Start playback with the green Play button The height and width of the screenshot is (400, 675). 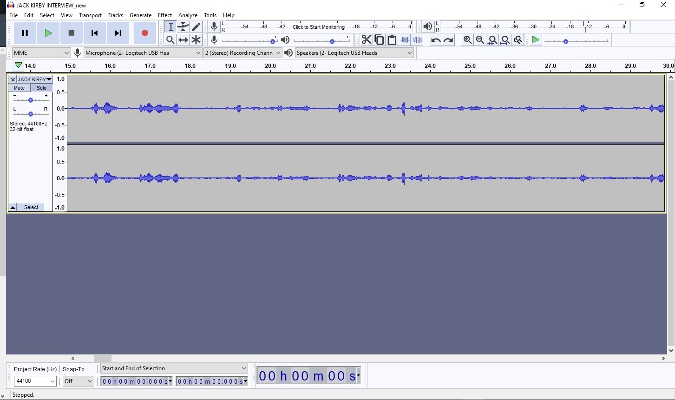pos(48,33)
